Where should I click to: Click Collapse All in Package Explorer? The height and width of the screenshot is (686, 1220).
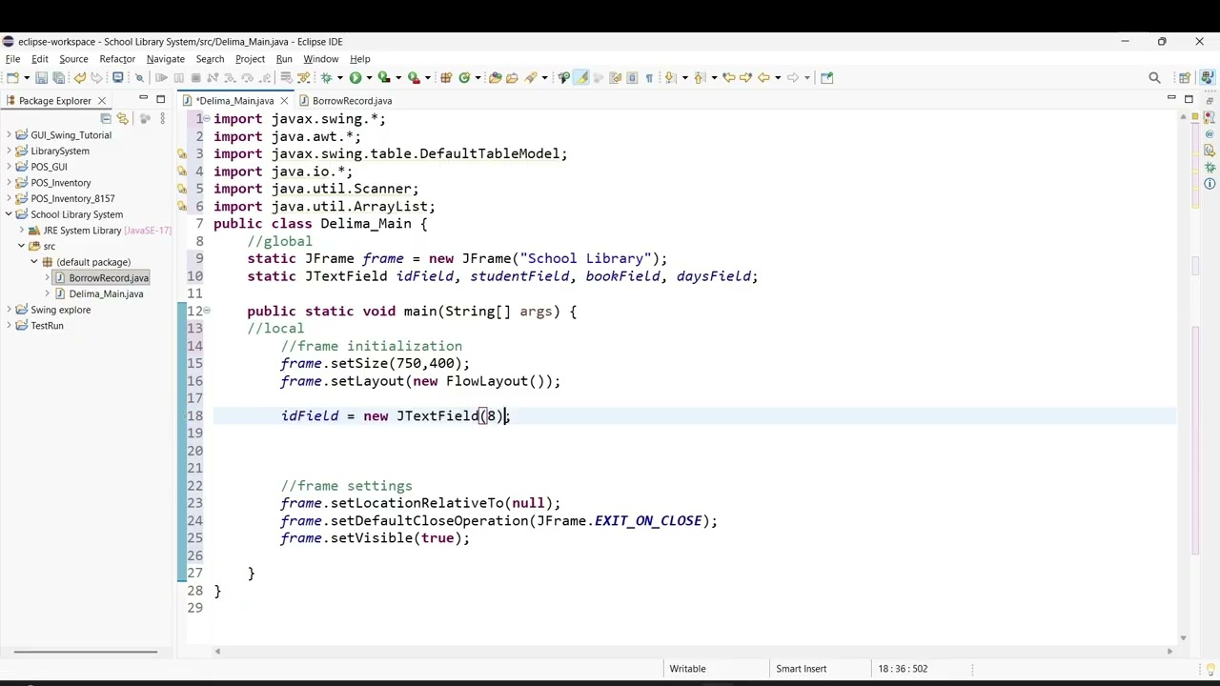106,118
